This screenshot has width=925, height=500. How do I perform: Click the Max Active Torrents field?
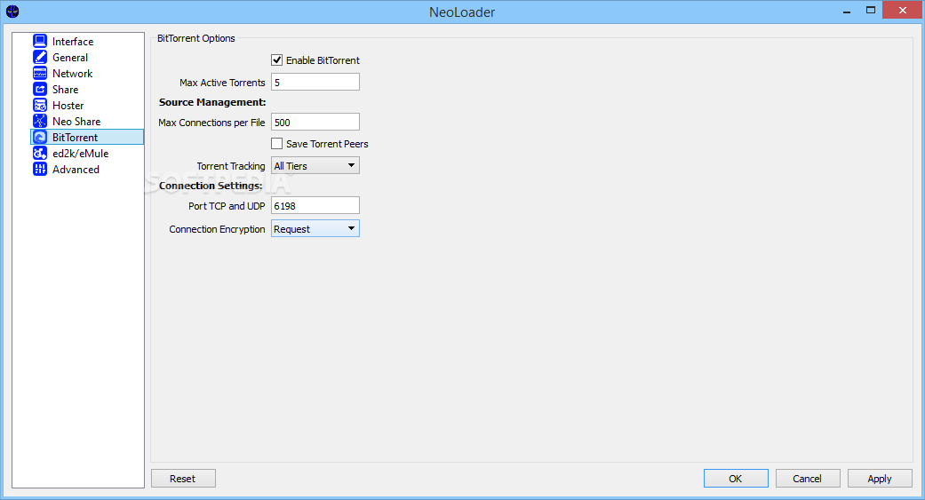pyautogui.click(x=315, y=82)
